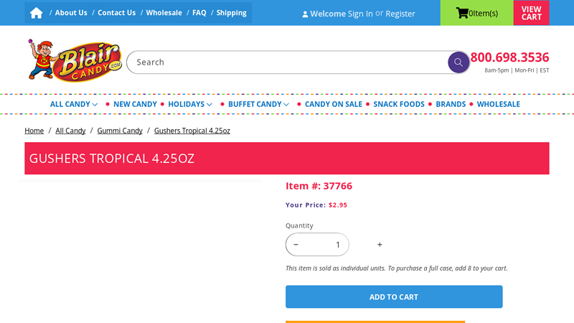Image resolution: width=574 pixels, height=323 pixels.
Task: Open the New Candy menu item
Action: point(135,104)
